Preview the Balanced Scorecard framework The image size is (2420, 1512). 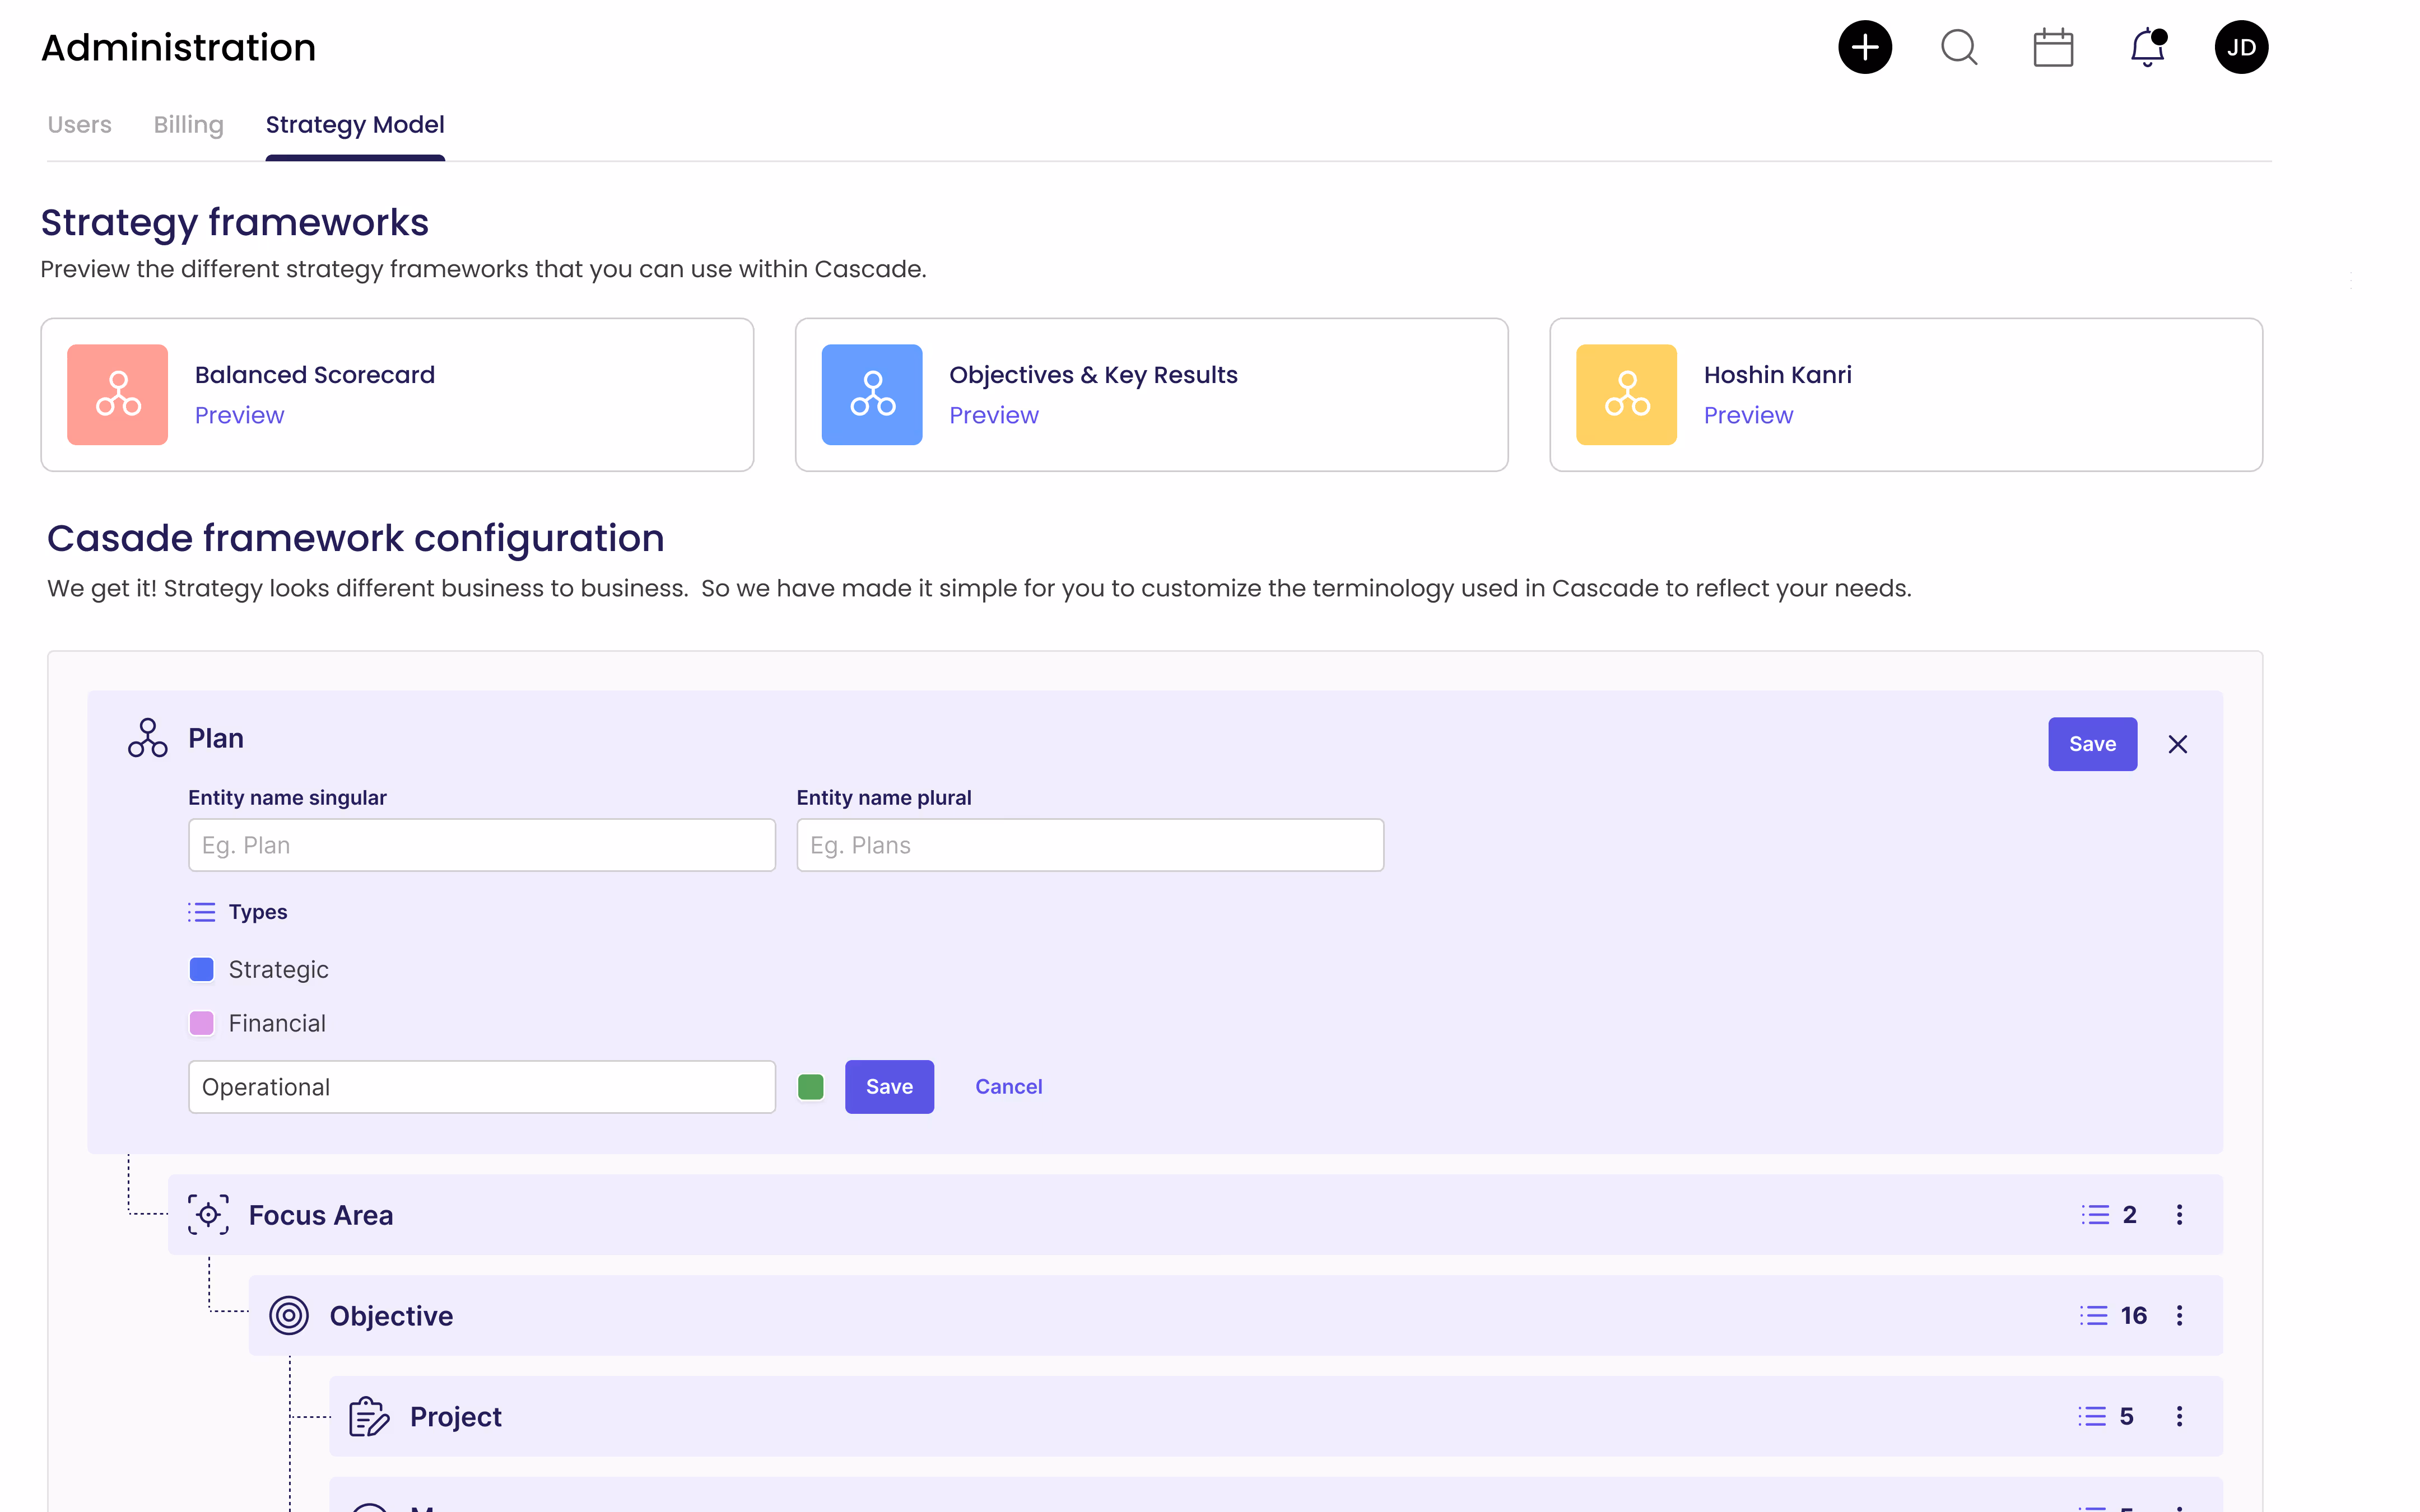pos(239,415)
